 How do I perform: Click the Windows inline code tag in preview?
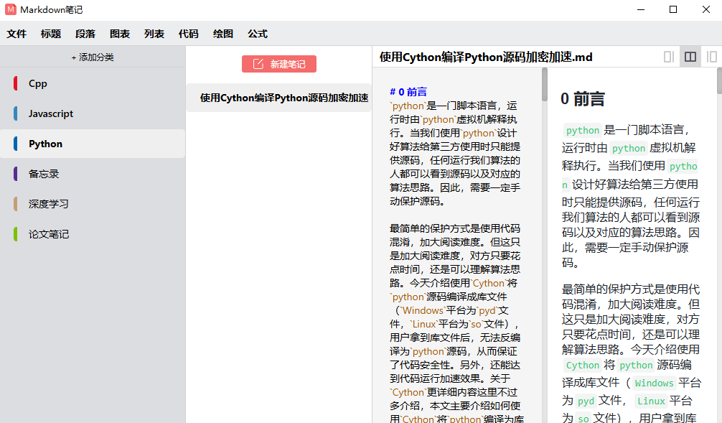point(654,384)
